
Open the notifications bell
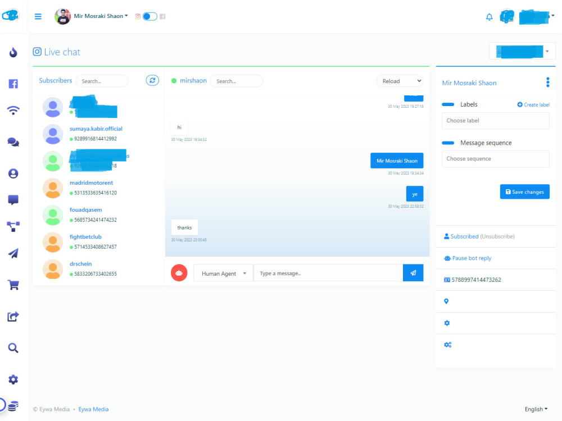[x=490, y=17]
